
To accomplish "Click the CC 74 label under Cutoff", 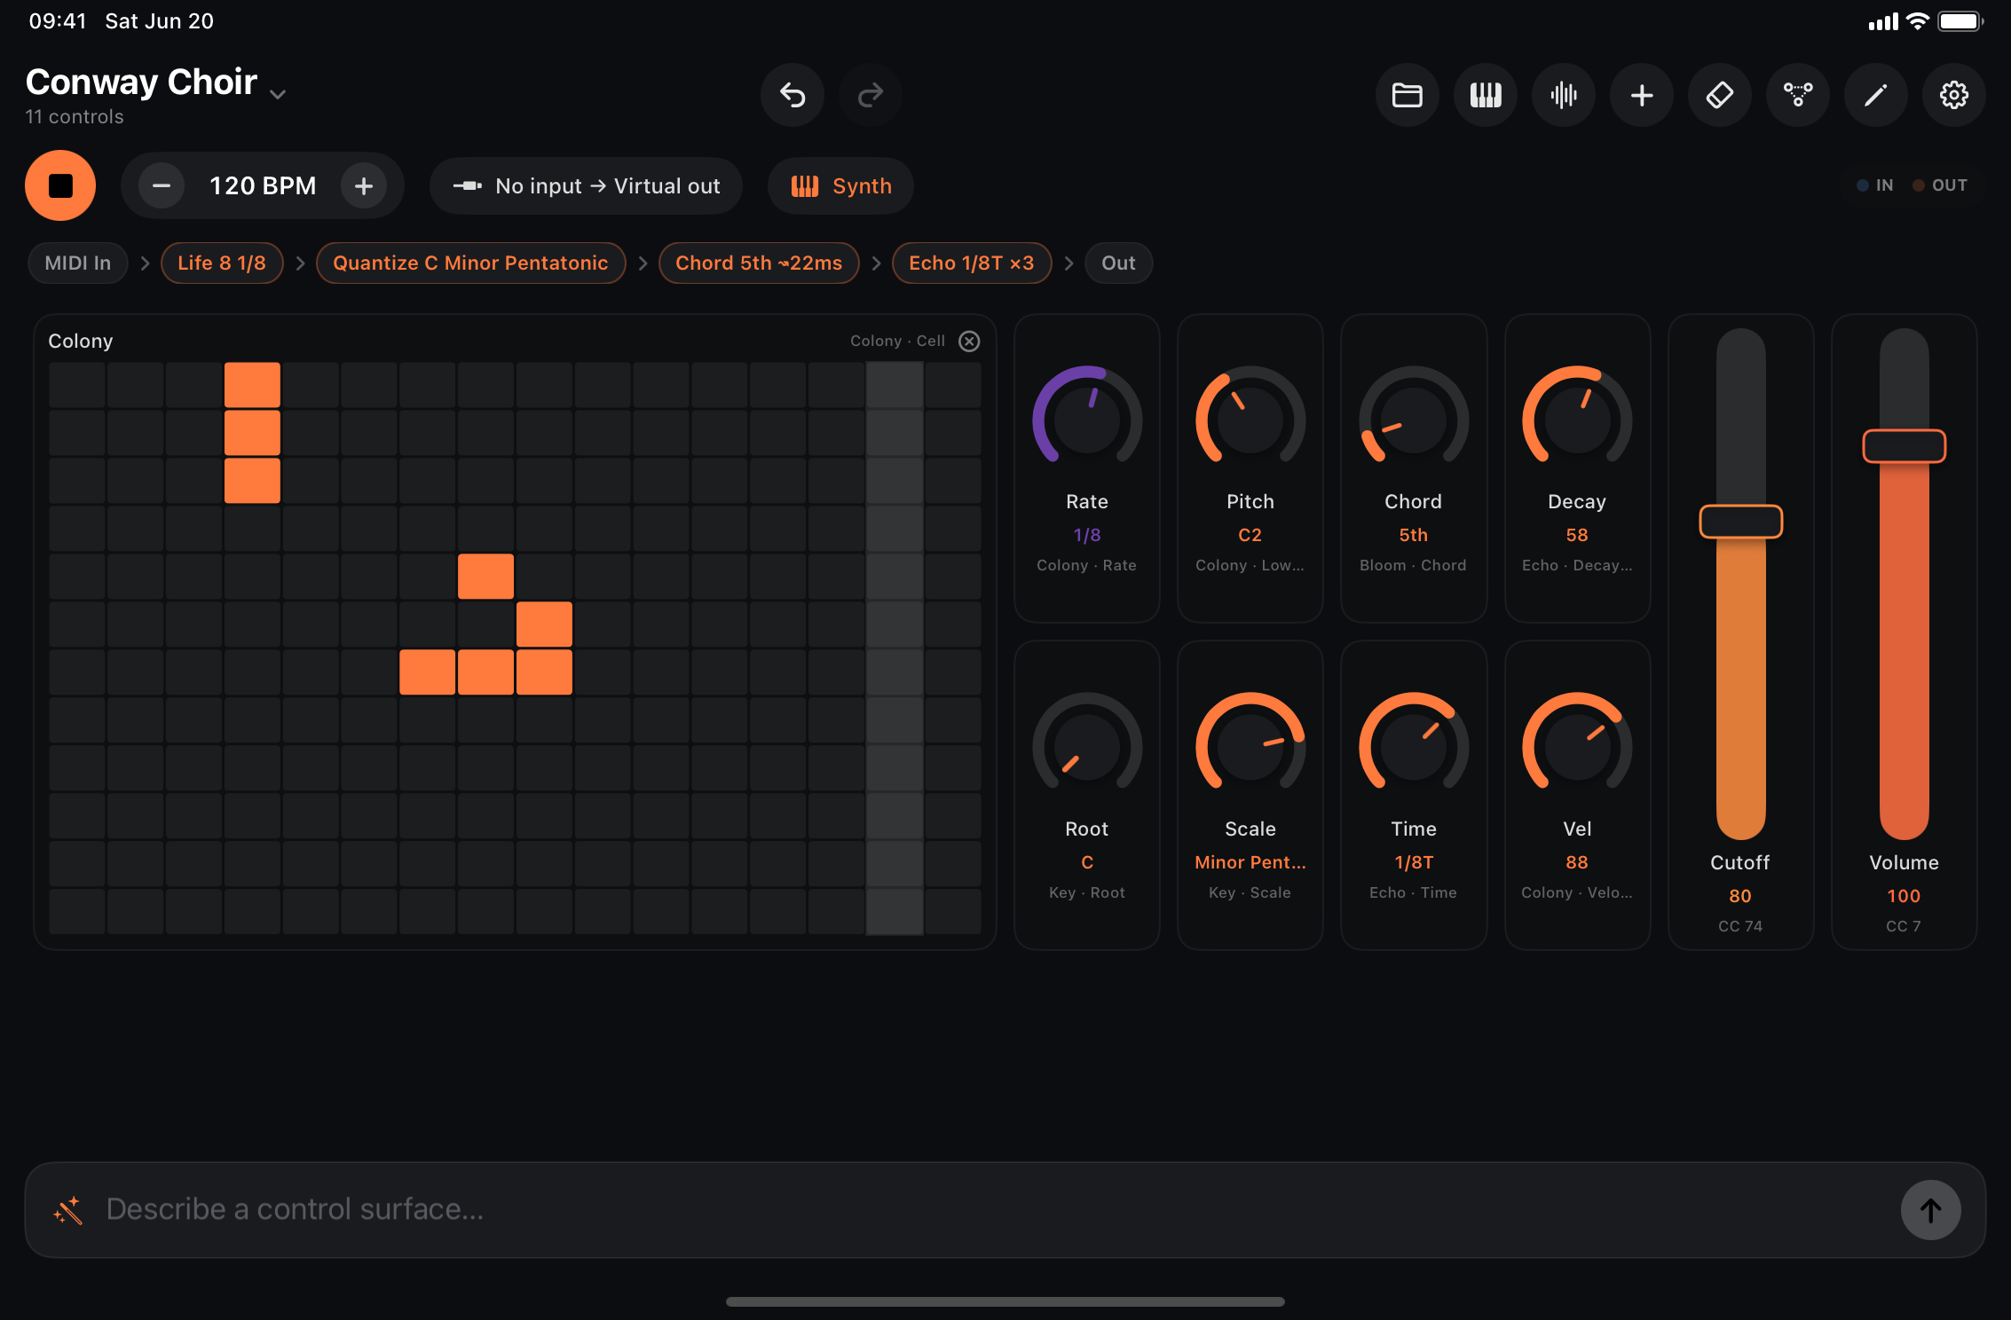I will pos(1740,926).
